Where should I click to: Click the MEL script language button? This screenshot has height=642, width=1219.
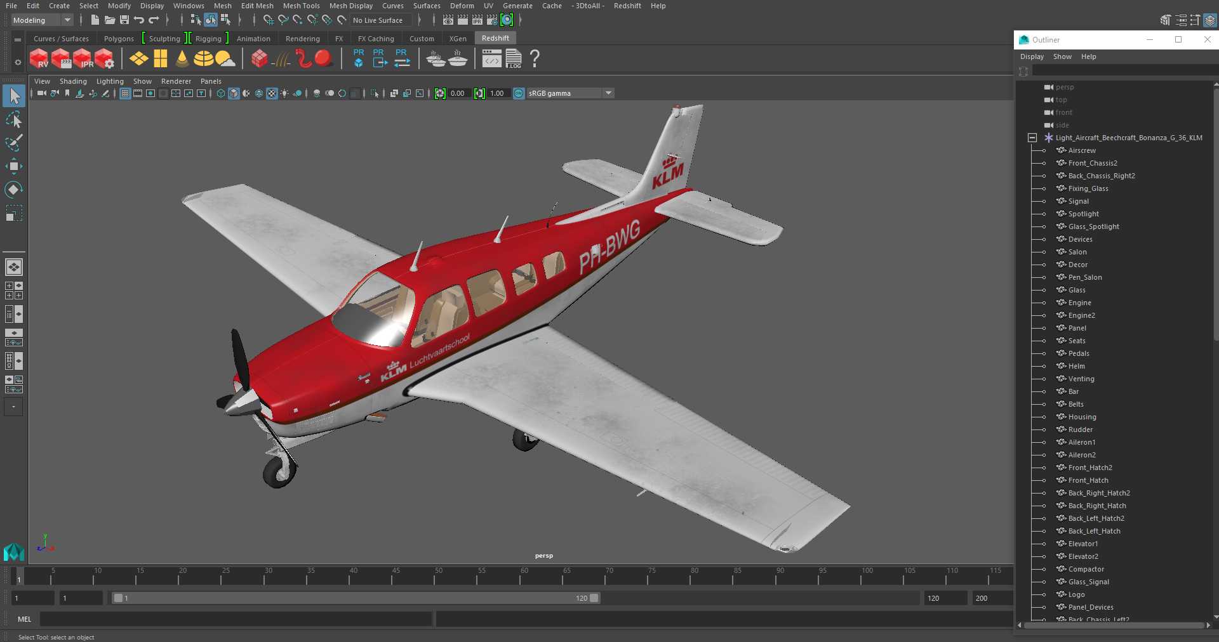point(25,619)
